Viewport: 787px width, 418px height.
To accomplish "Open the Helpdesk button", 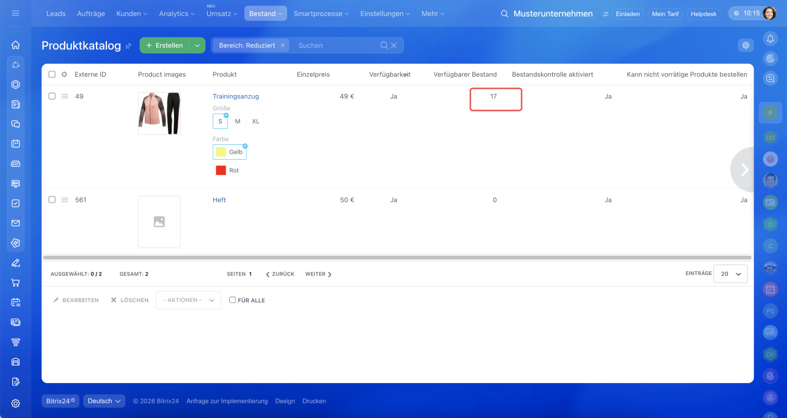I will point(703,14).
